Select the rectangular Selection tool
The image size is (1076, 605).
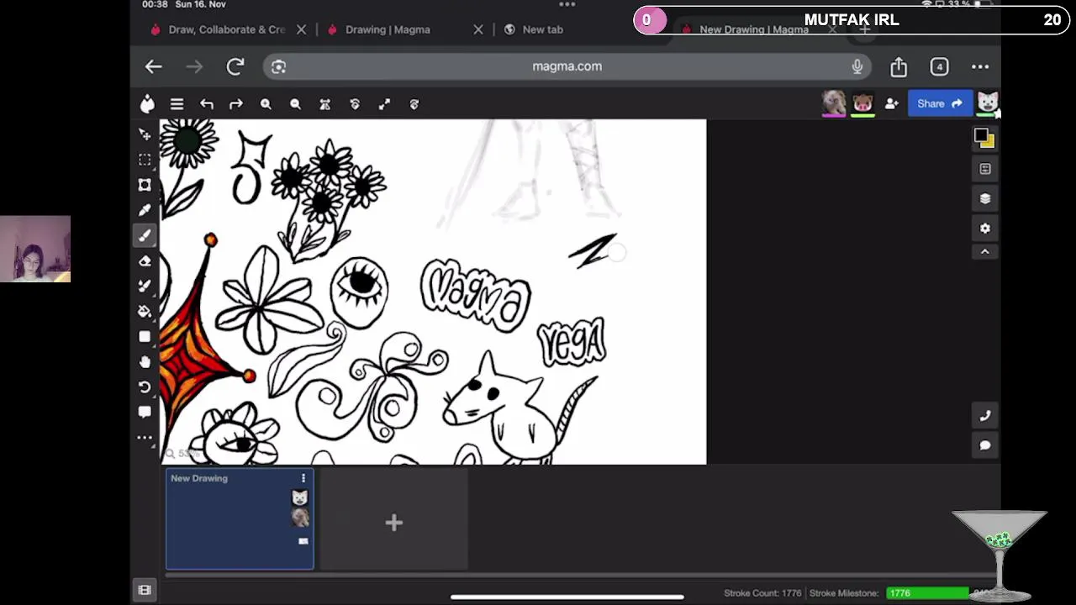(145, 160)
